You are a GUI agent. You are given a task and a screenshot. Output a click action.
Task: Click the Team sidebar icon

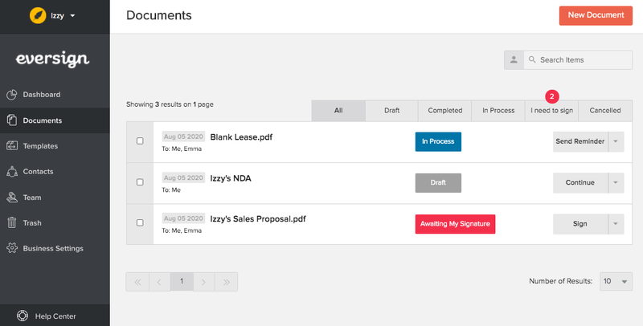12,198
